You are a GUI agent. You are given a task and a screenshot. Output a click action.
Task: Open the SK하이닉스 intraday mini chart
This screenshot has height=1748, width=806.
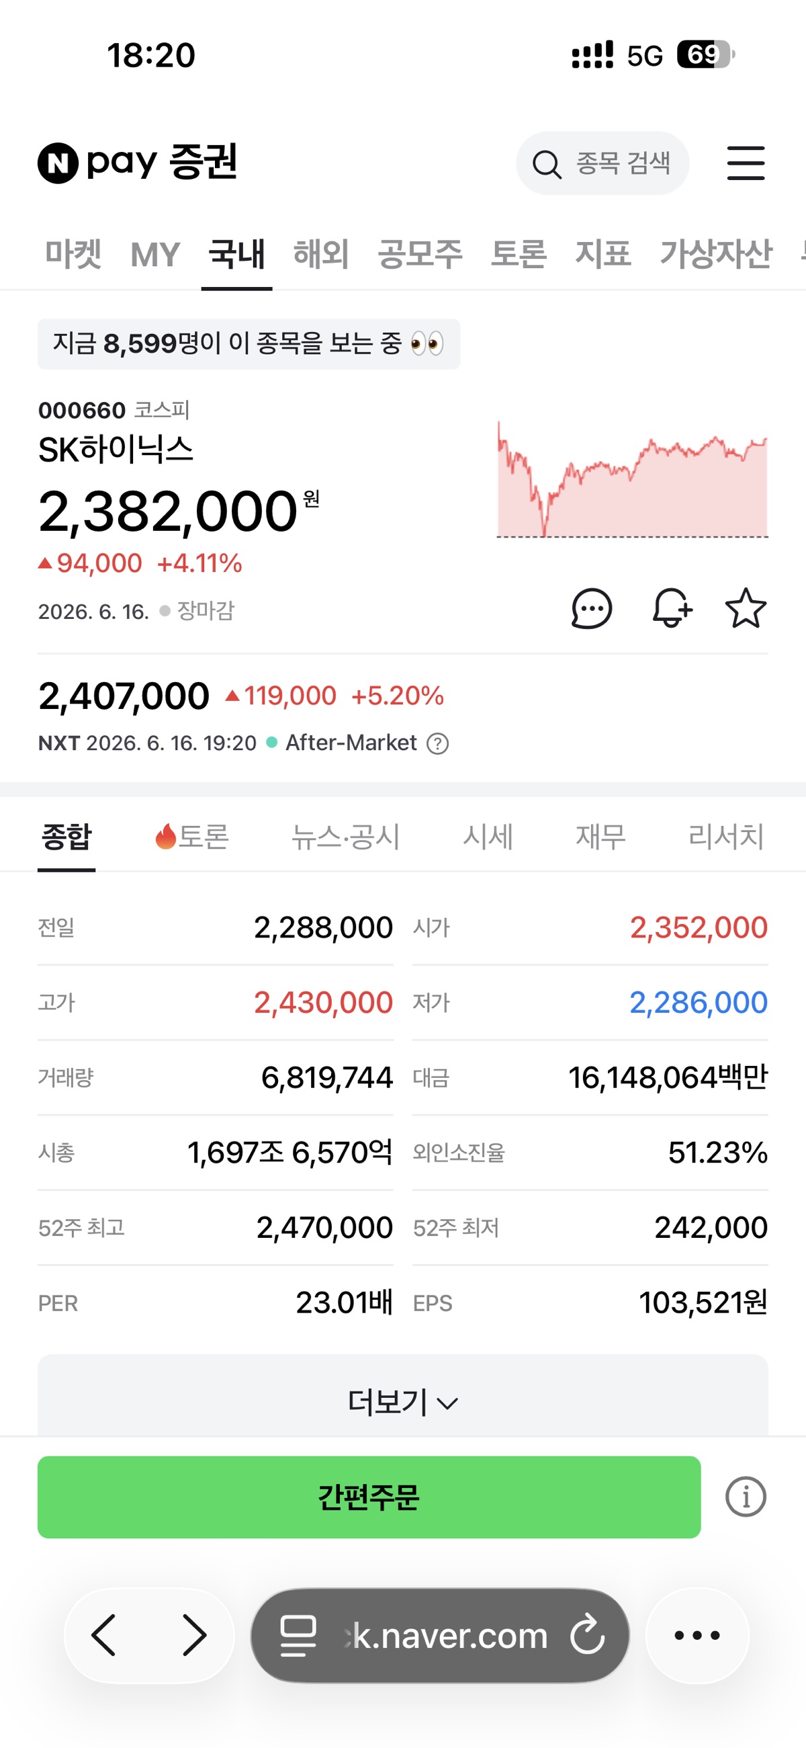[x=632, y=479]
